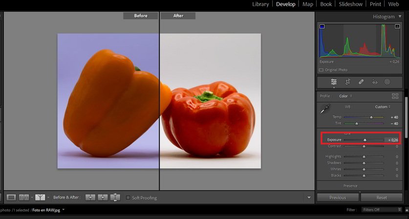Open the reference view options arrow
The width and height of the screenshot is (409, 219).
click(x=32, y=198)
